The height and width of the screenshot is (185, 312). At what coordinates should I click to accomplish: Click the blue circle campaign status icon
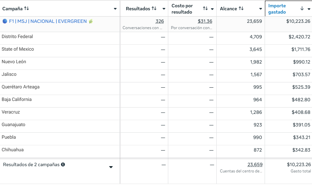5,21
